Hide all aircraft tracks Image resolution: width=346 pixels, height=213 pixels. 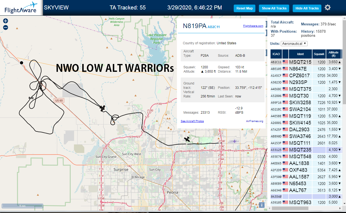307,8
